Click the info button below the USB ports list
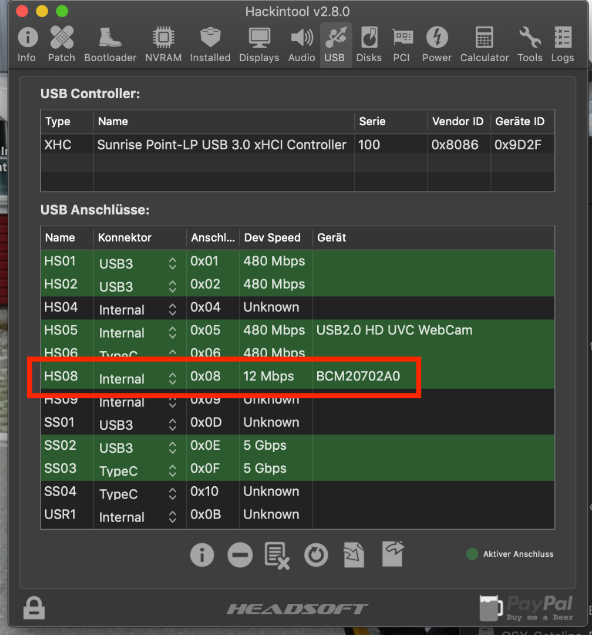The height and width of the screenshot is (635, 592). point(202,554)
